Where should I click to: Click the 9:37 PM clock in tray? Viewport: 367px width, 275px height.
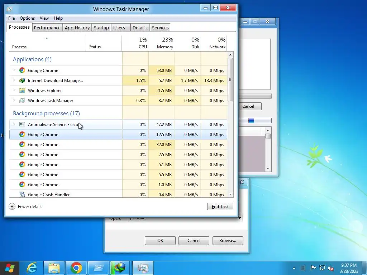[x=349, y=265]
